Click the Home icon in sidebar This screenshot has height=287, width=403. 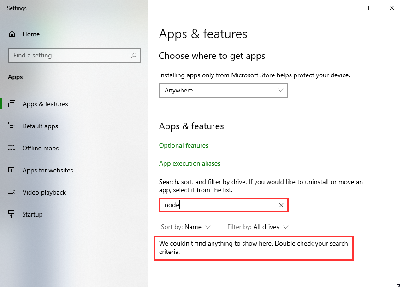[x=12, y=34]
